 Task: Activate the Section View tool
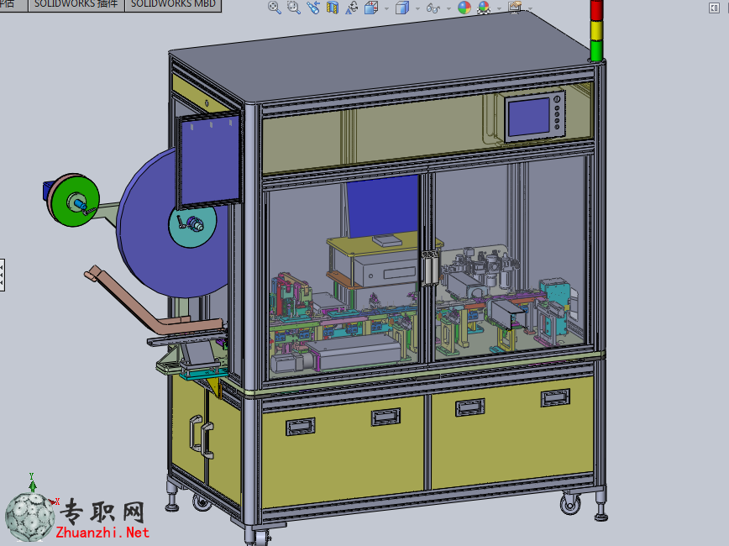(x=333, y=8)
